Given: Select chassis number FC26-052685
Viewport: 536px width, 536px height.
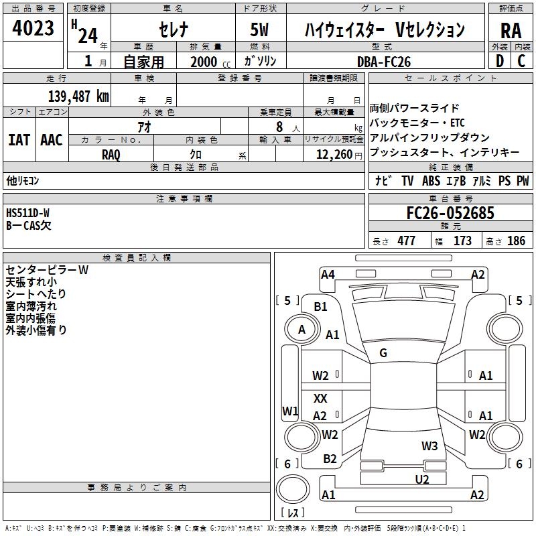Looking at the screenshot, I should [450, 213].
